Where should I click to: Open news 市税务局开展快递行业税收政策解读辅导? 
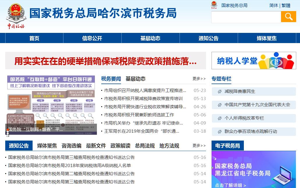(145, 107)
